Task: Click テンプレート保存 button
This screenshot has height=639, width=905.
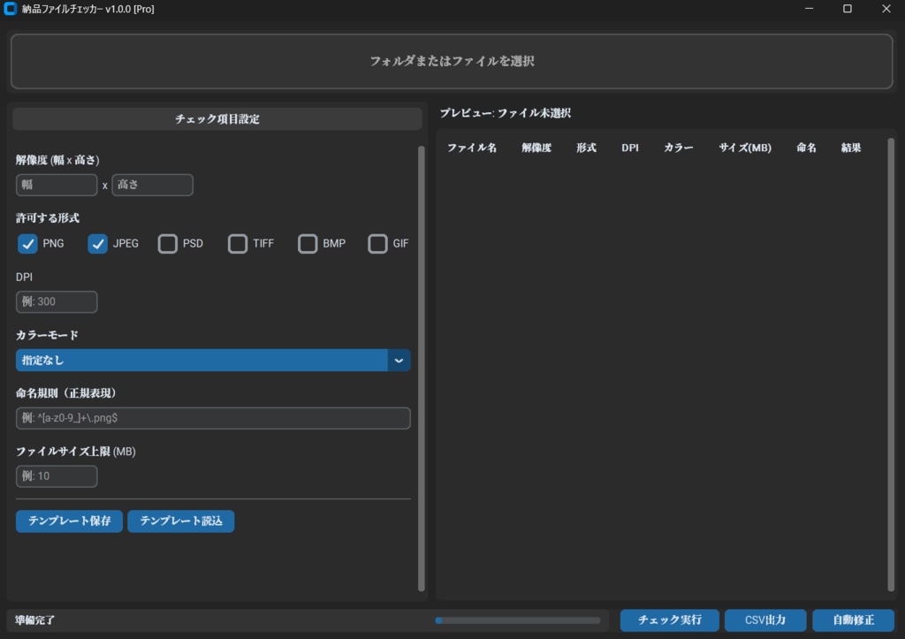Action: tap(69, 521)
